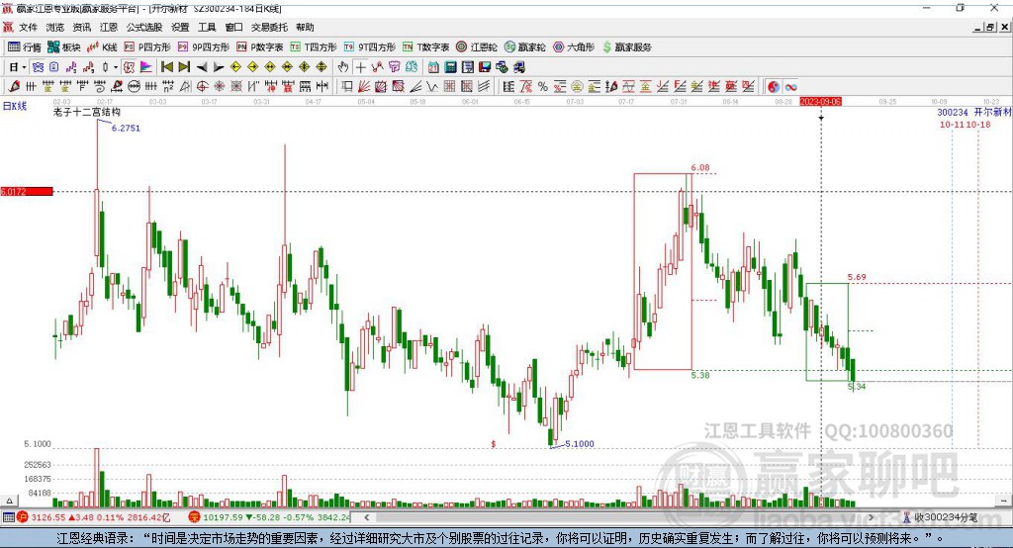Viewport: 1013px width, 548px height.
Task: Select the red pencil drawing tool
Action: (x=14, y=87)
